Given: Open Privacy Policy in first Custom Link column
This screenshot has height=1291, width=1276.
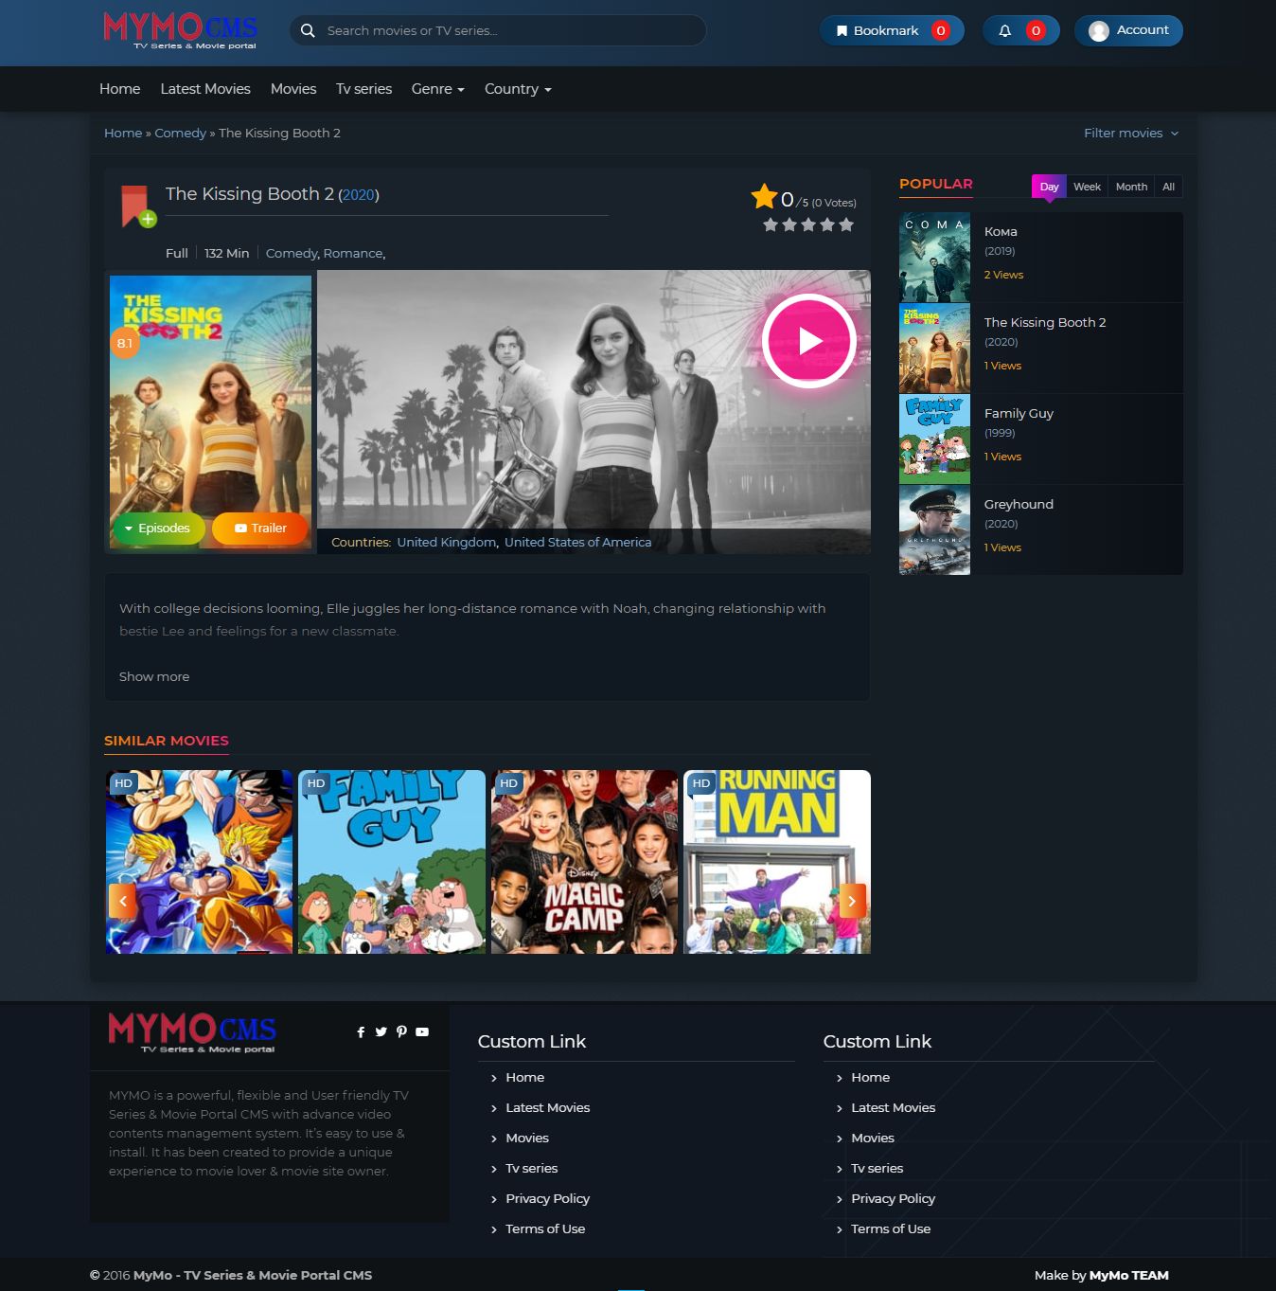Looking at the screenshot, I should click(547, 1198).
